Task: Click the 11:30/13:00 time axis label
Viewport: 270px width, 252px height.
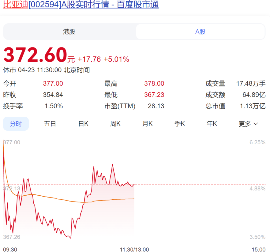Action: click(x=134, y=250)
